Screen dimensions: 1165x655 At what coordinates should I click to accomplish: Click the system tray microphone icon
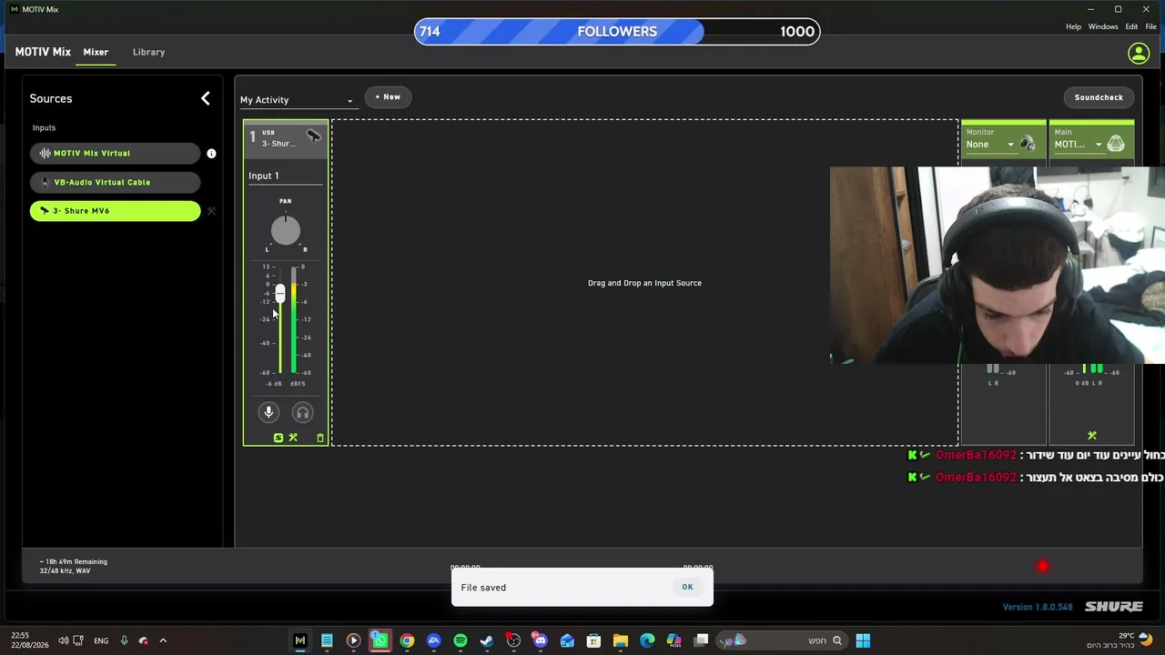(x=124, y=640)
